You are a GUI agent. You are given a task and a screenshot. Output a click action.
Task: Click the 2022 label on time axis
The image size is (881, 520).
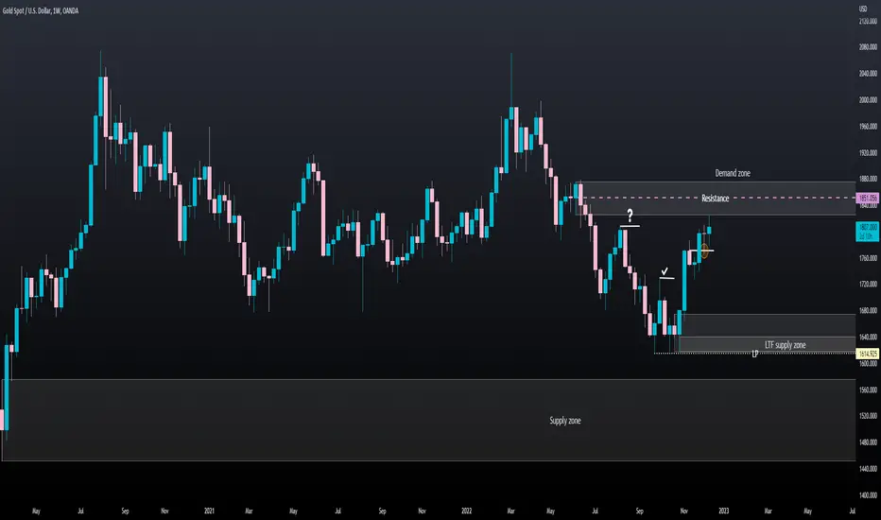466,511
